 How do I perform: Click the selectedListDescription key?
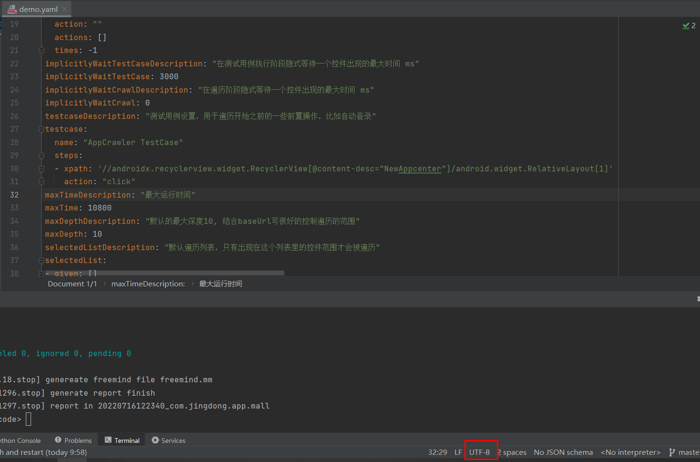tap(100, 247)
